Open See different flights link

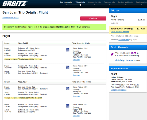pos(10,18)
